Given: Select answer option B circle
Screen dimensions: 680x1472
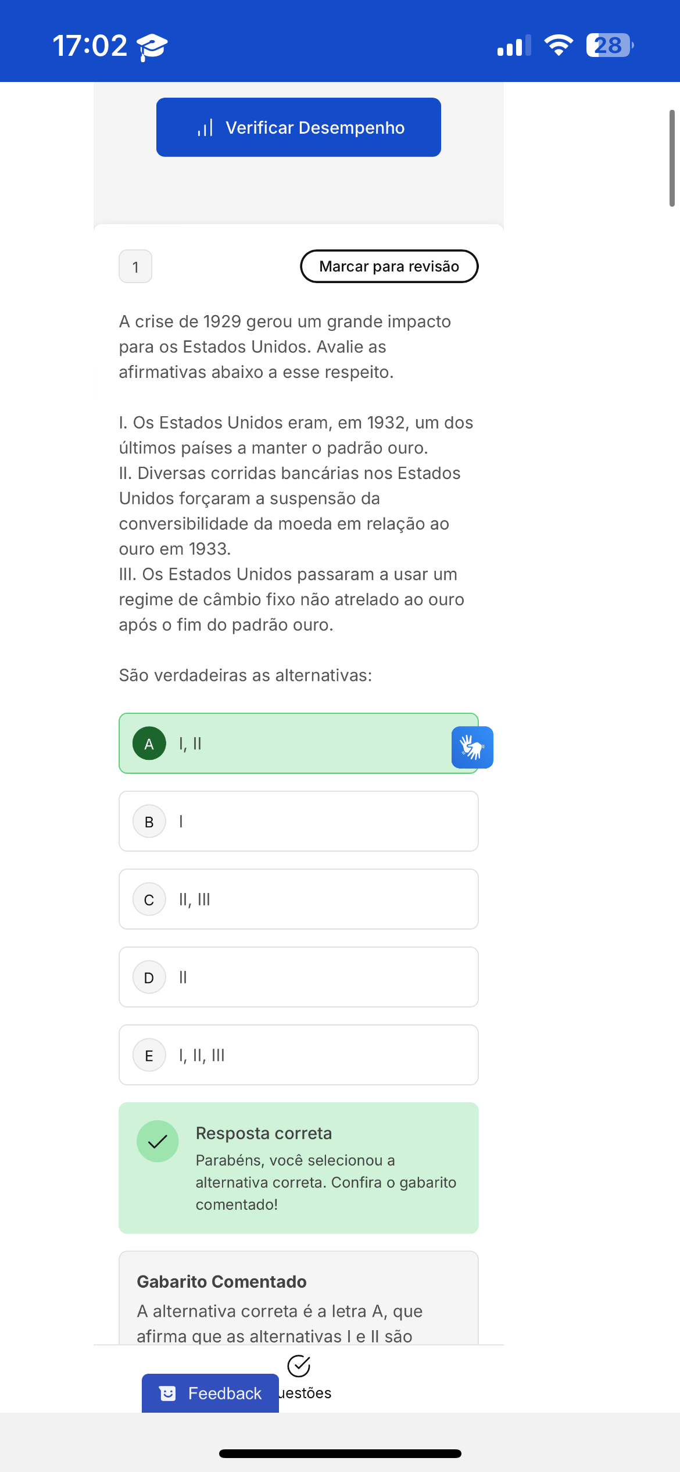Looking at the screenshot, I should coord(149,821).
